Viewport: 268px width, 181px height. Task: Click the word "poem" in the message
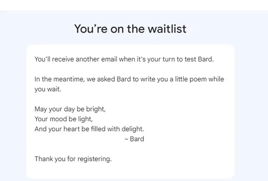(198, 79)
